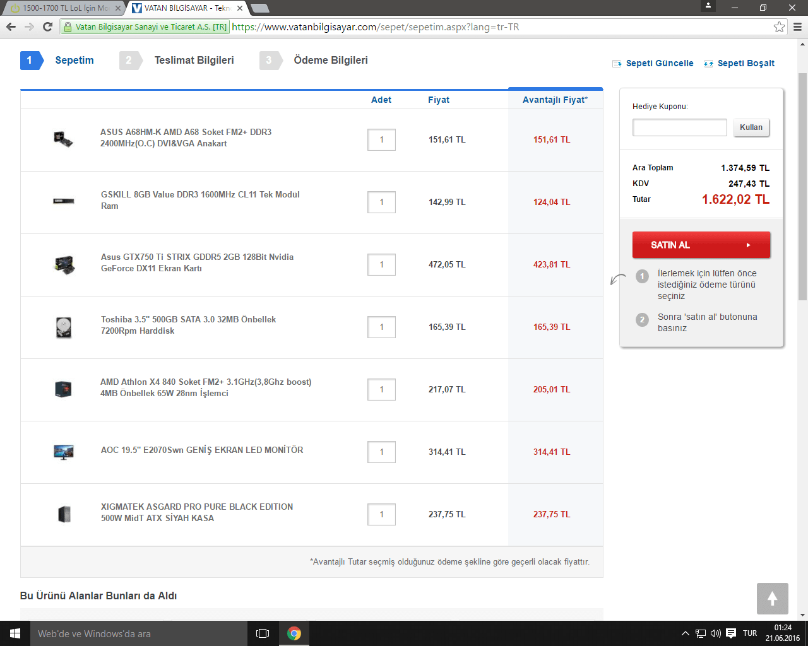Click the secure site certificate badge
The height and width of the screenshot is (646, 808).
[x=145, y=27]
